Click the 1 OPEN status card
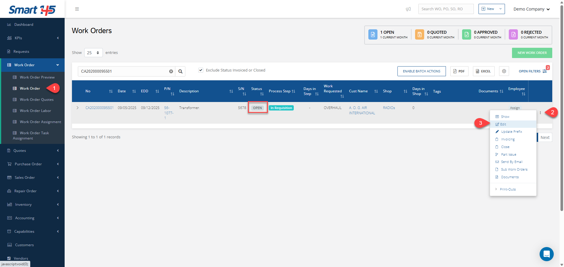Screen dimensions: 564x267 [x=388, y=35]
